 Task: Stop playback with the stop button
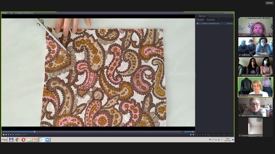tap(6, 135)
